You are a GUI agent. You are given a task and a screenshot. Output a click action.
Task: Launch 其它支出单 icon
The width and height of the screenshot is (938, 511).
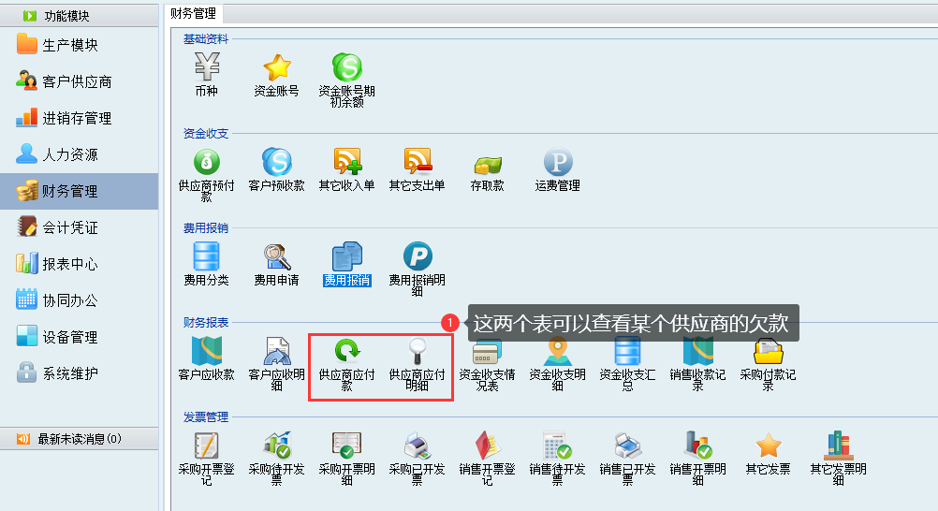tap(417, 163)
